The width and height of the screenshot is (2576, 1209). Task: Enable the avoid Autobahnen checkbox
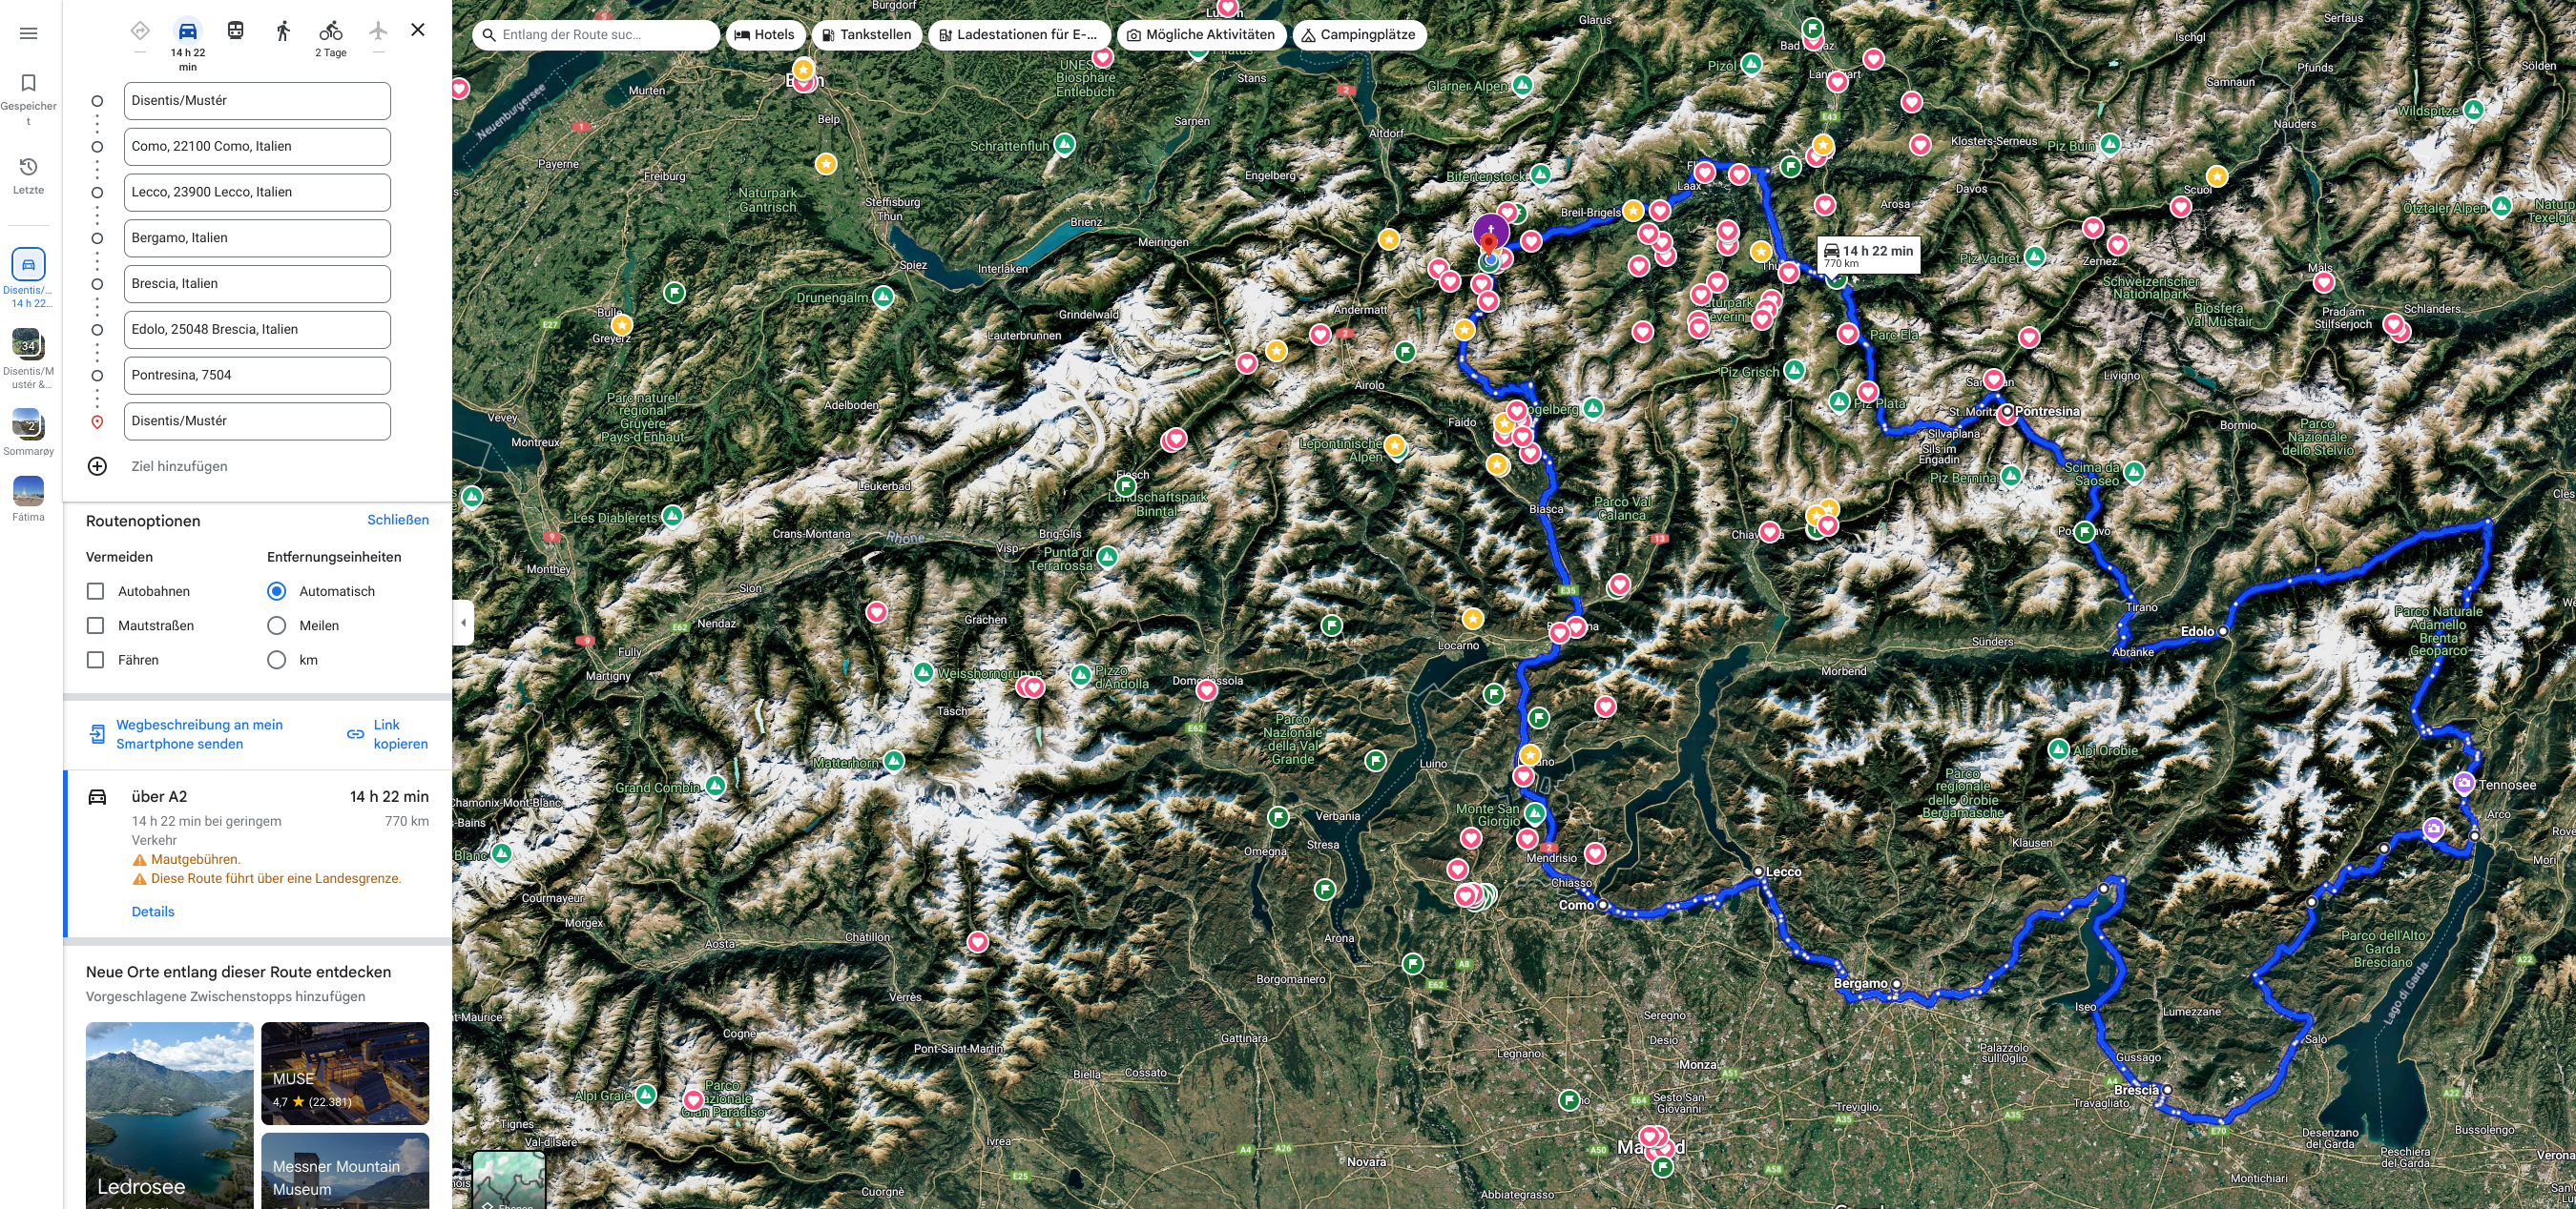pyautogui.click(x=96, y=591)
